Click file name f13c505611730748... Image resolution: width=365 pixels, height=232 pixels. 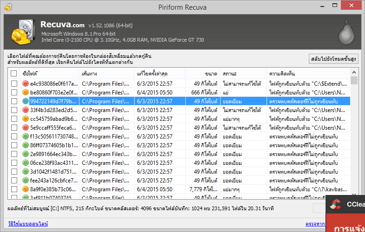(54, 137)
